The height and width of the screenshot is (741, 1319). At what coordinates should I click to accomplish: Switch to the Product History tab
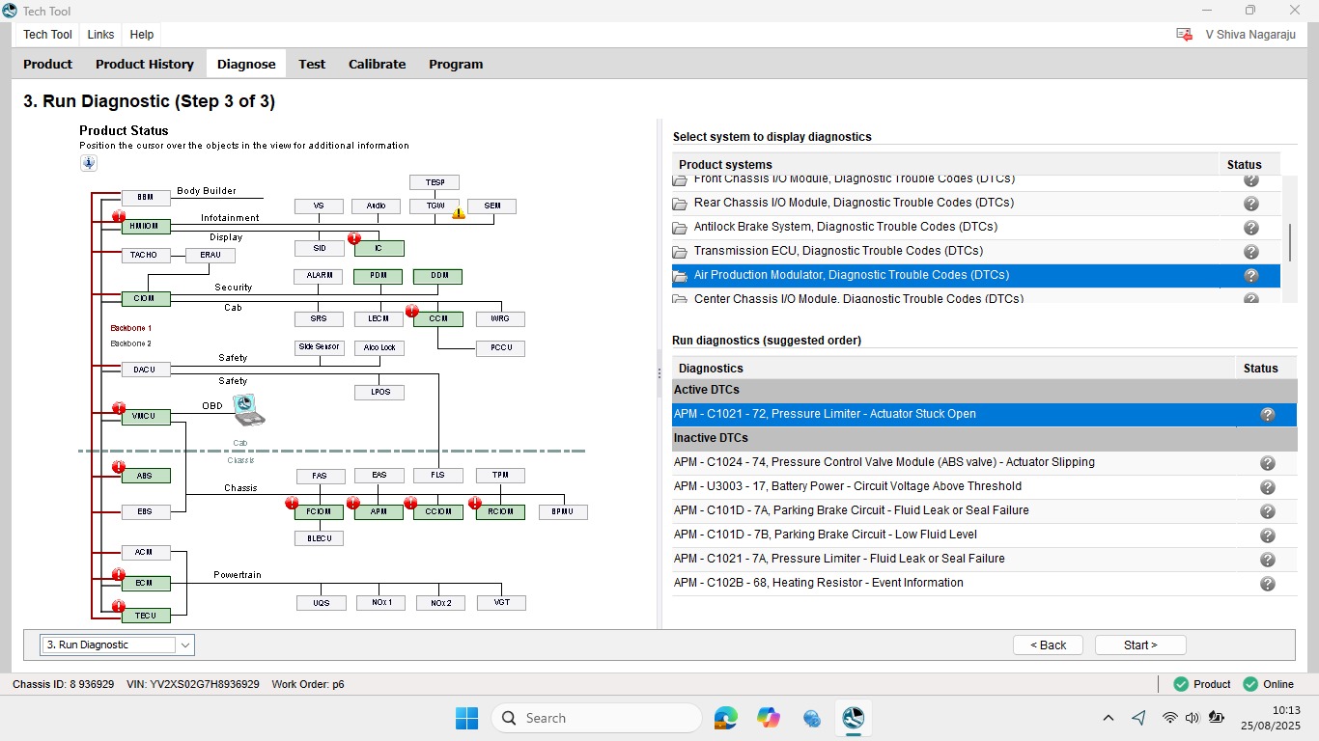(x=145, y=65)
